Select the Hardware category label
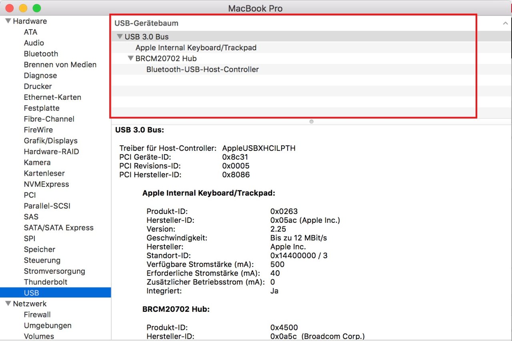 pos(30,21)
